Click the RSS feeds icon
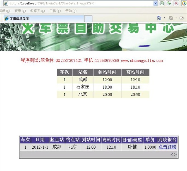The width and height of the screenshot is (187, 171). point(171,18)
